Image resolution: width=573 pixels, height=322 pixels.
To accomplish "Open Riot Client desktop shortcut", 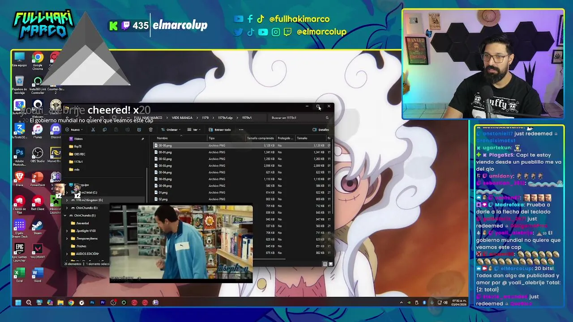I will [38, 203].
